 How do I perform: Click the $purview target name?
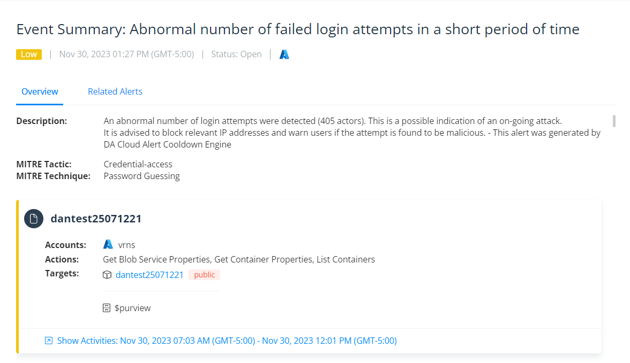pos(133,308)
